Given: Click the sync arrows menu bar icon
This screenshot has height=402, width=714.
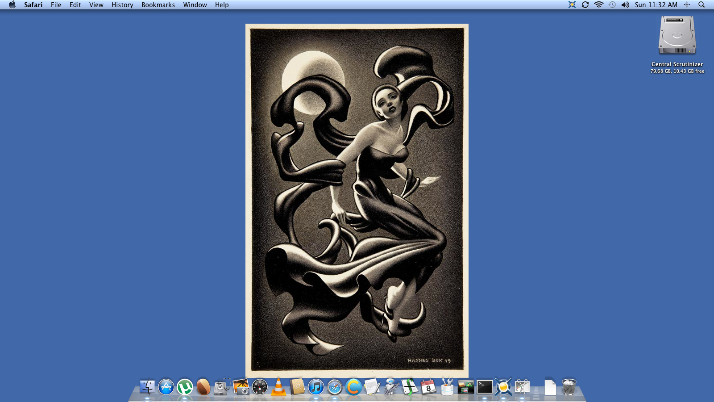Looking at the screenshot, I should pyautogui.click(x=585, y=5).
